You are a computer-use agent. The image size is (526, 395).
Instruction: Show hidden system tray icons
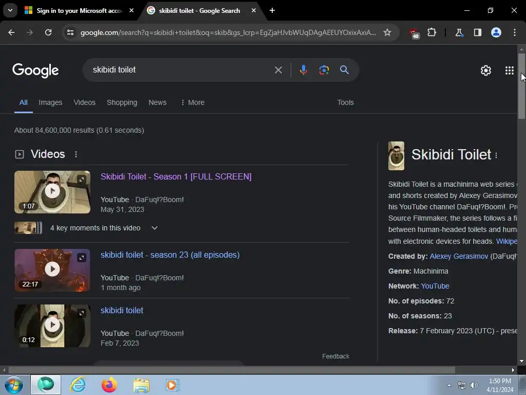(x=449, y=385)
